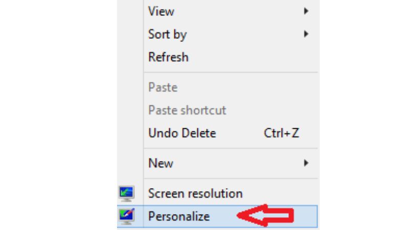Click the Ctrl+Z shortcut label

(x=282, y=133)
